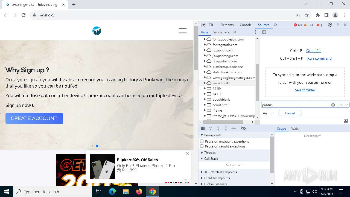350x197 pixels.
Task: Clear the pubtrk search field
Action: [333, 105]
